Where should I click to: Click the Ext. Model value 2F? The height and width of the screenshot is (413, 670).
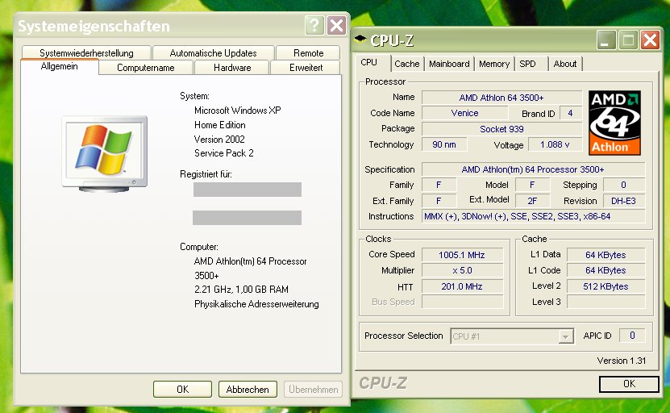pos(532,201)
